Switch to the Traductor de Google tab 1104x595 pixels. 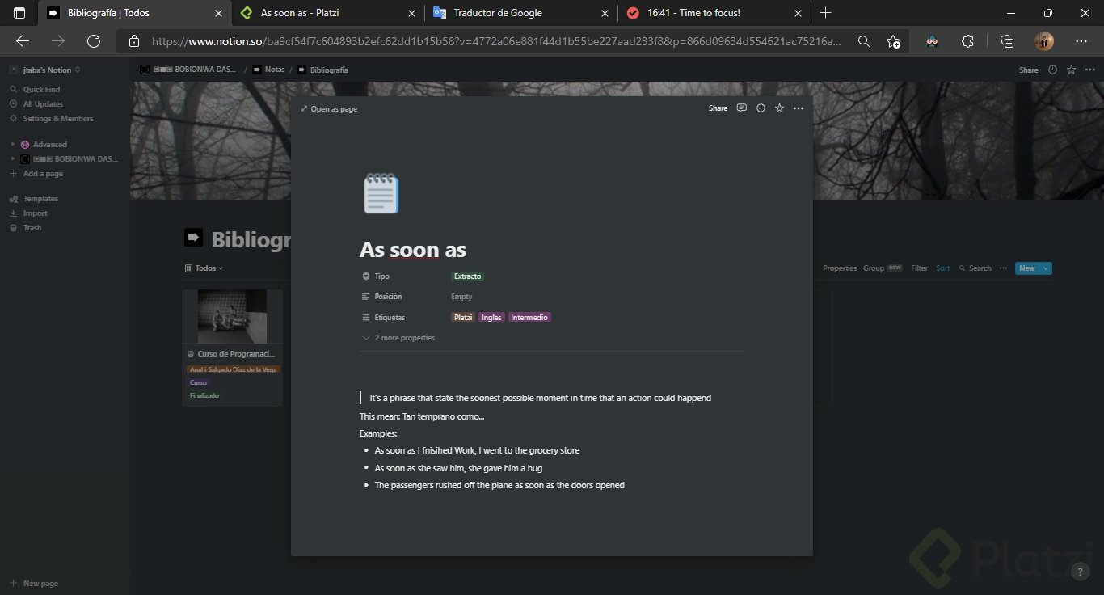[x=522, y=13]
